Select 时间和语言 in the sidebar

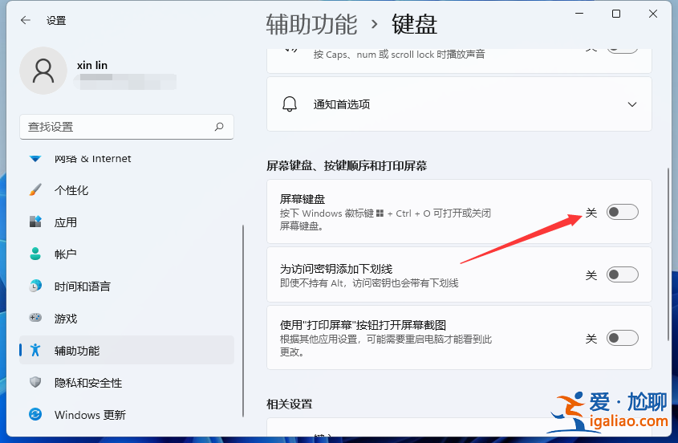click(x=127, y=286)
